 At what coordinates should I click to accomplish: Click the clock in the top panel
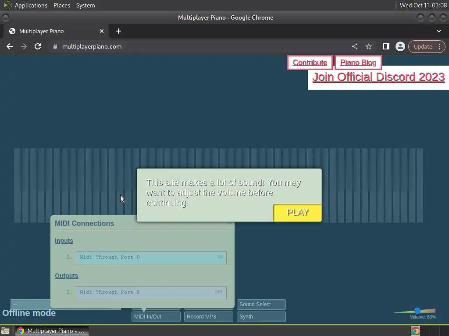[423, 5]
